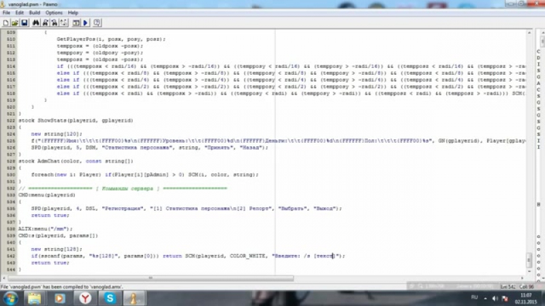
Task: Click the blue arrow Compile and Run icon
Action: coord(85,23)
